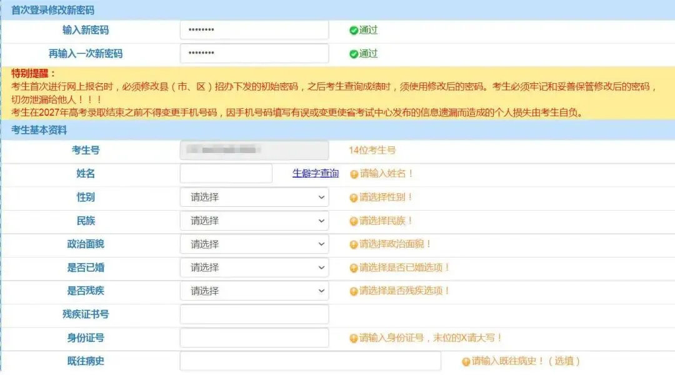Click the 姓名 text input
The width and height of the screenshot is (675, 375).
226,173
